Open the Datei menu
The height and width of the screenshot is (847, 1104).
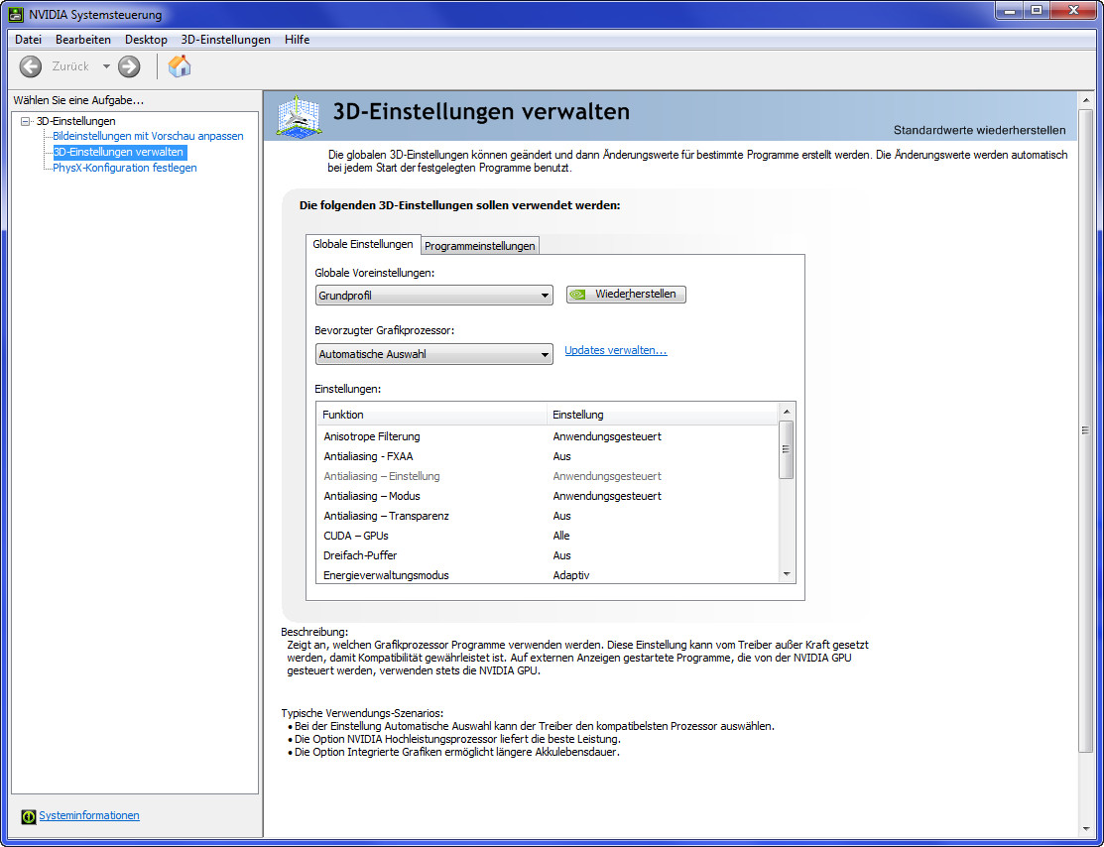pos(28,40)
